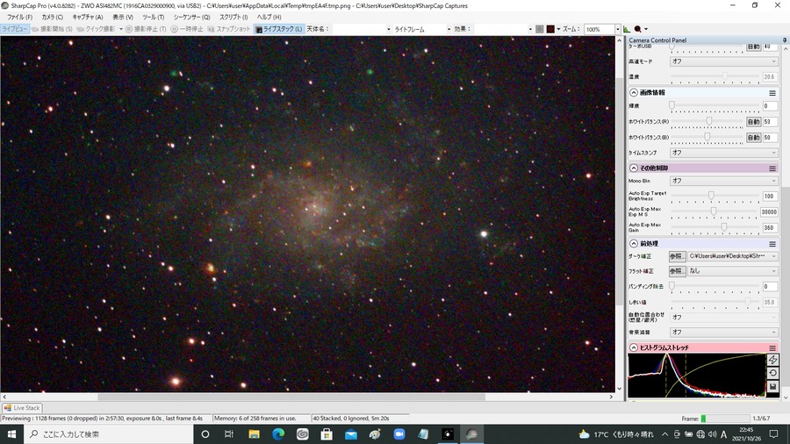Reset the histogram stretch with the circular arrow icon
Screen dimensions: 790x444
click(772, 373)
